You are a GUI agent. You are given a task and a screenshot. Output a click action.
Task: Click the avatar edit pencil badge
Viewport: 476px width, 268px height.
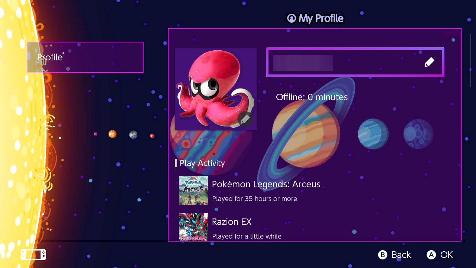click(x=245, y=119)
